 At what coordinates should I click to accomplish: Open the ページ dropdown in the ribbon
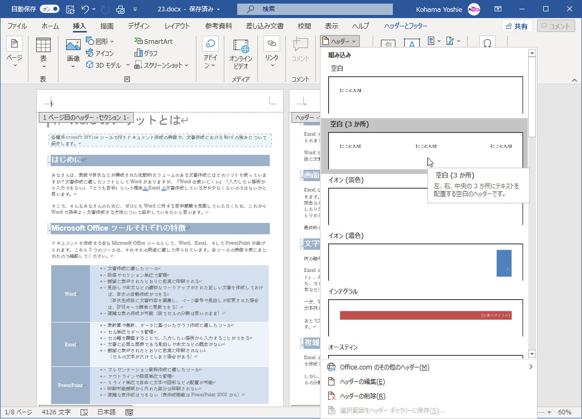click(14, 53)
